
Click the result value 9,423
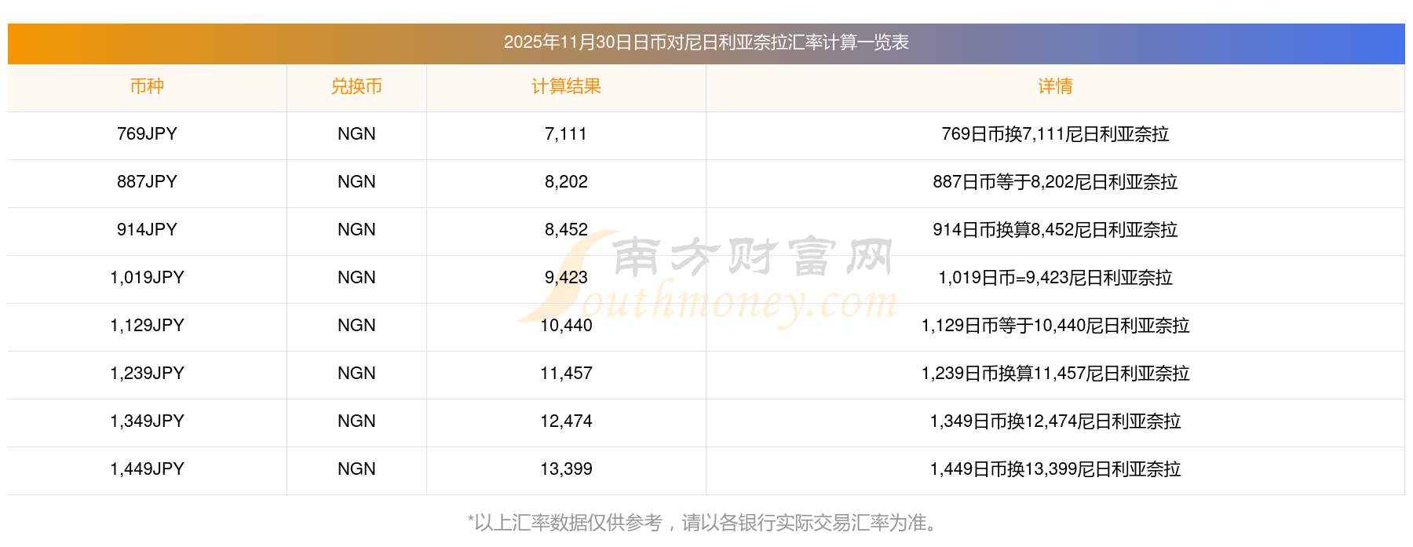(566, 278)
